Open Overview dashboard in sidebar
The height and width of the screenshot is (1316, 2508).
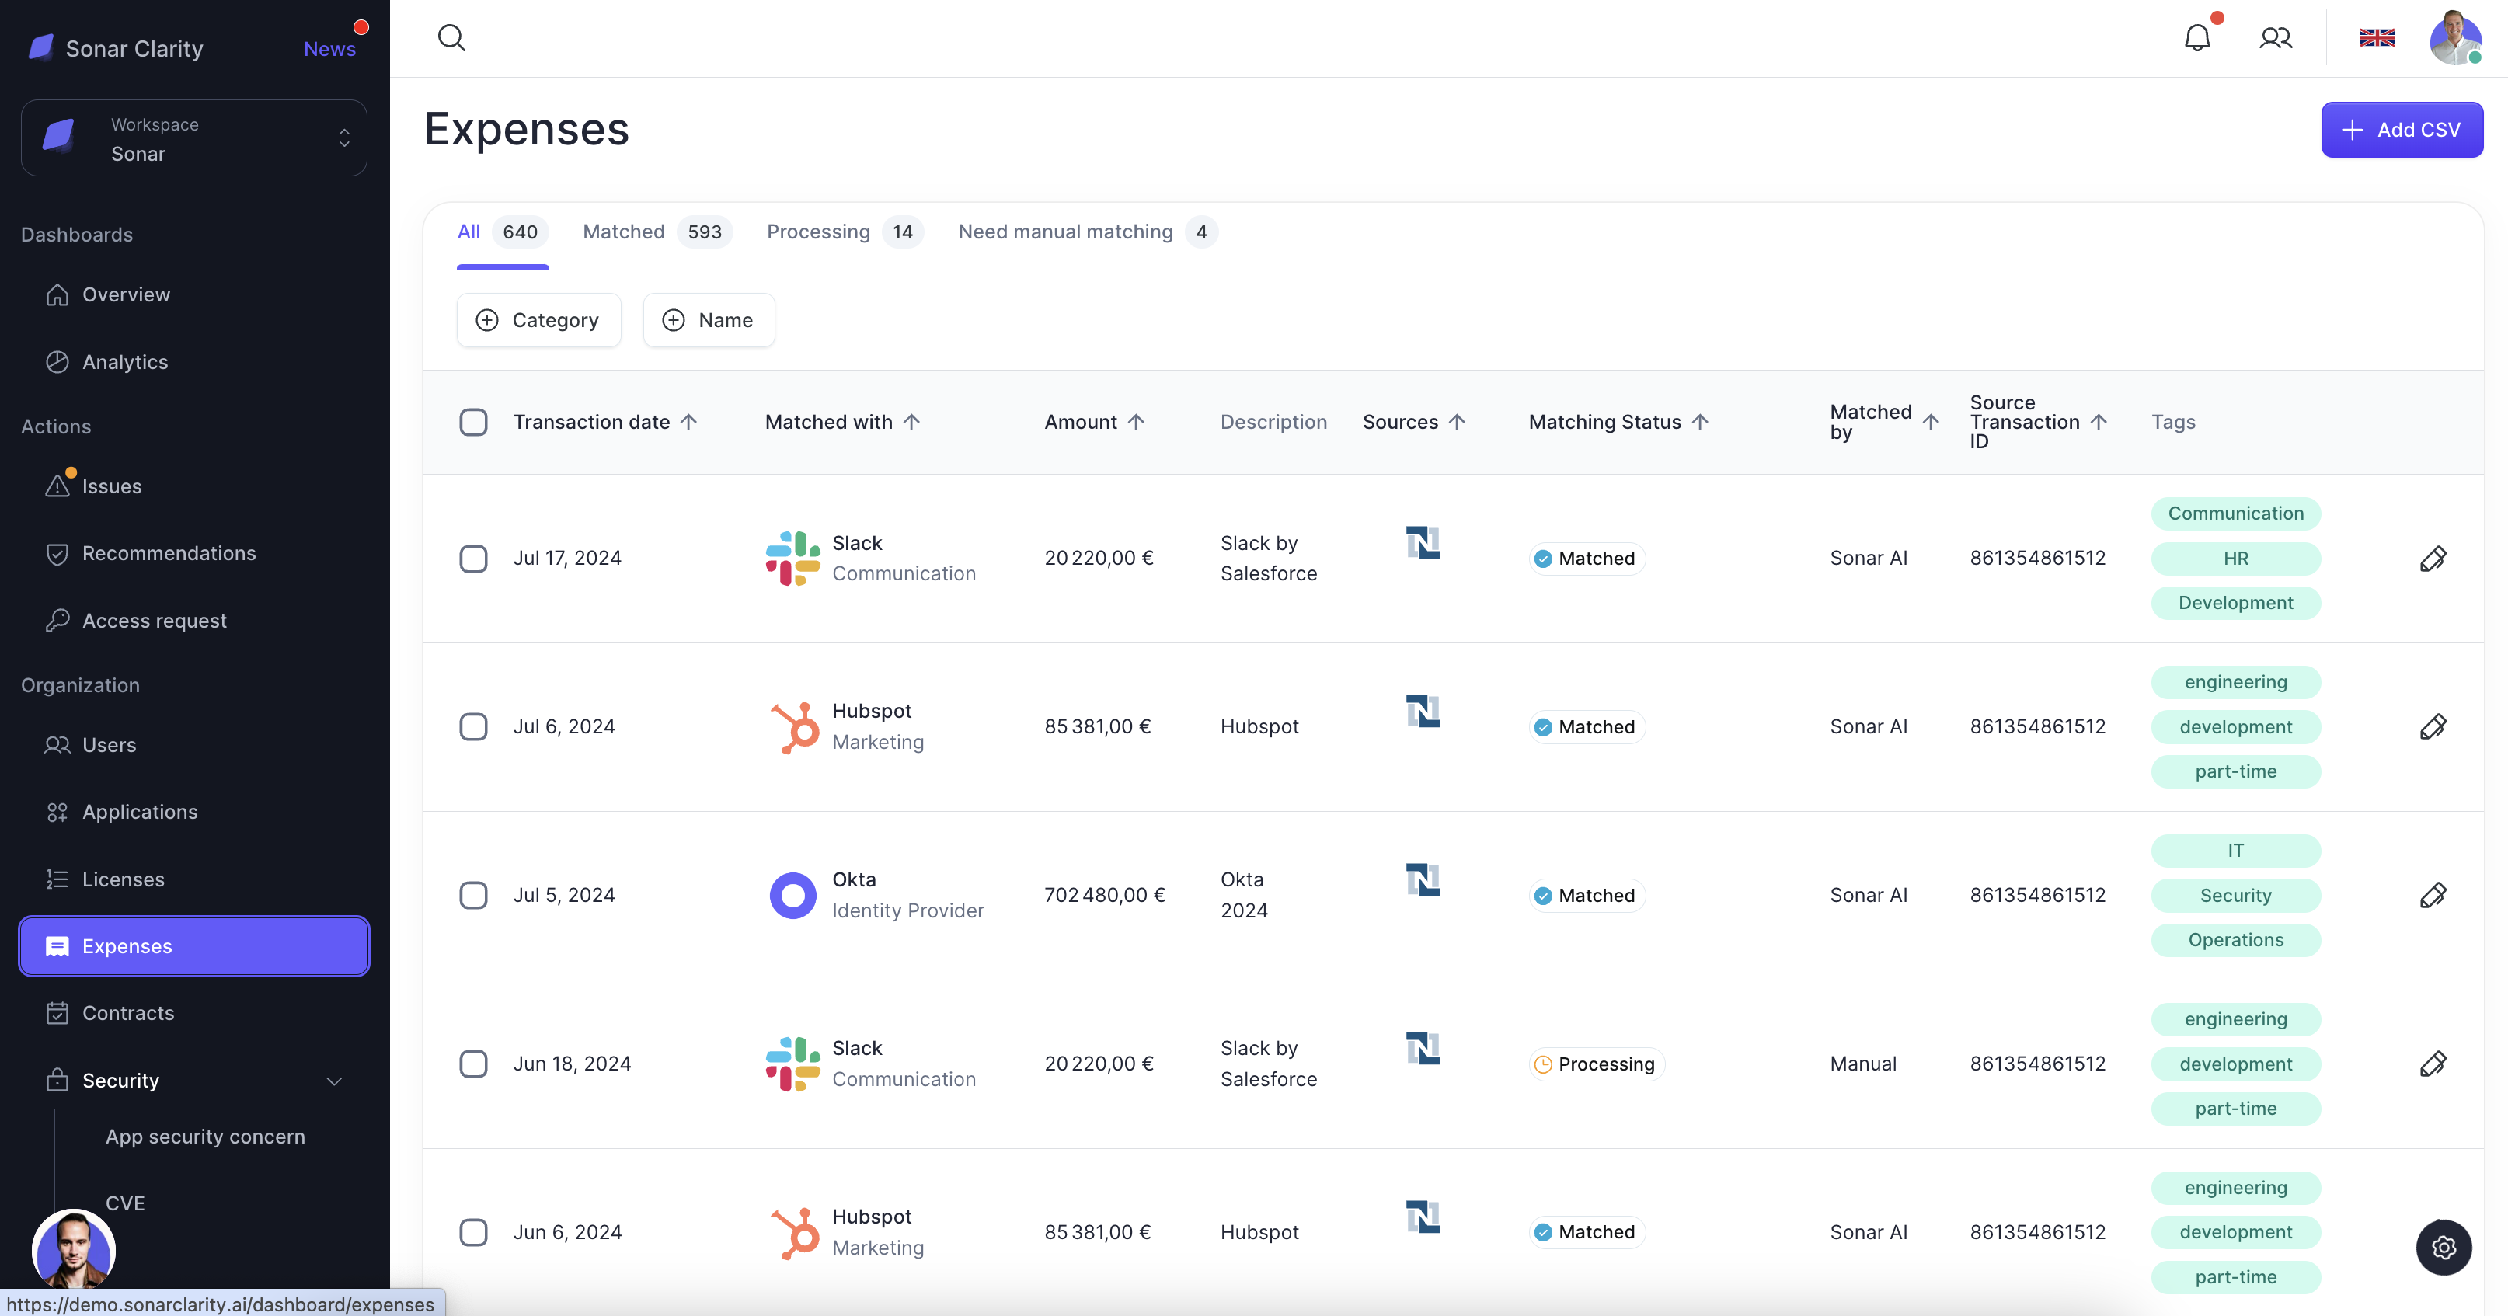[x=193, y=294]
